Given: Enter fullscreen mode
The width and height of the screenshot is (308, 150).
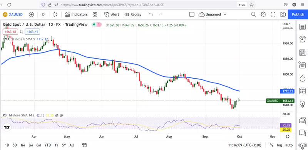Looking at the screenshot, I should coord(273,14).
